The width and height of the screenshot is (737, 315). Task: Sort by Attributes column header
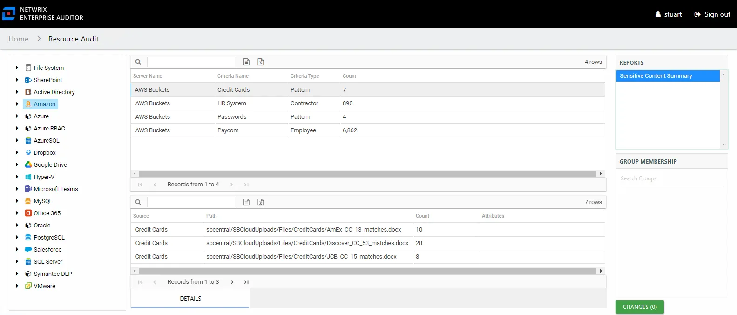tap(493, 216)
